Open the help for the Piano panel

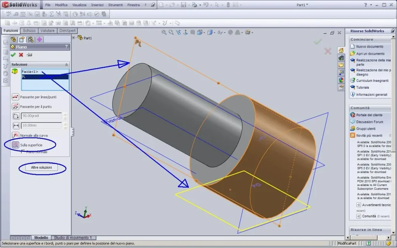tap(67, 47)
